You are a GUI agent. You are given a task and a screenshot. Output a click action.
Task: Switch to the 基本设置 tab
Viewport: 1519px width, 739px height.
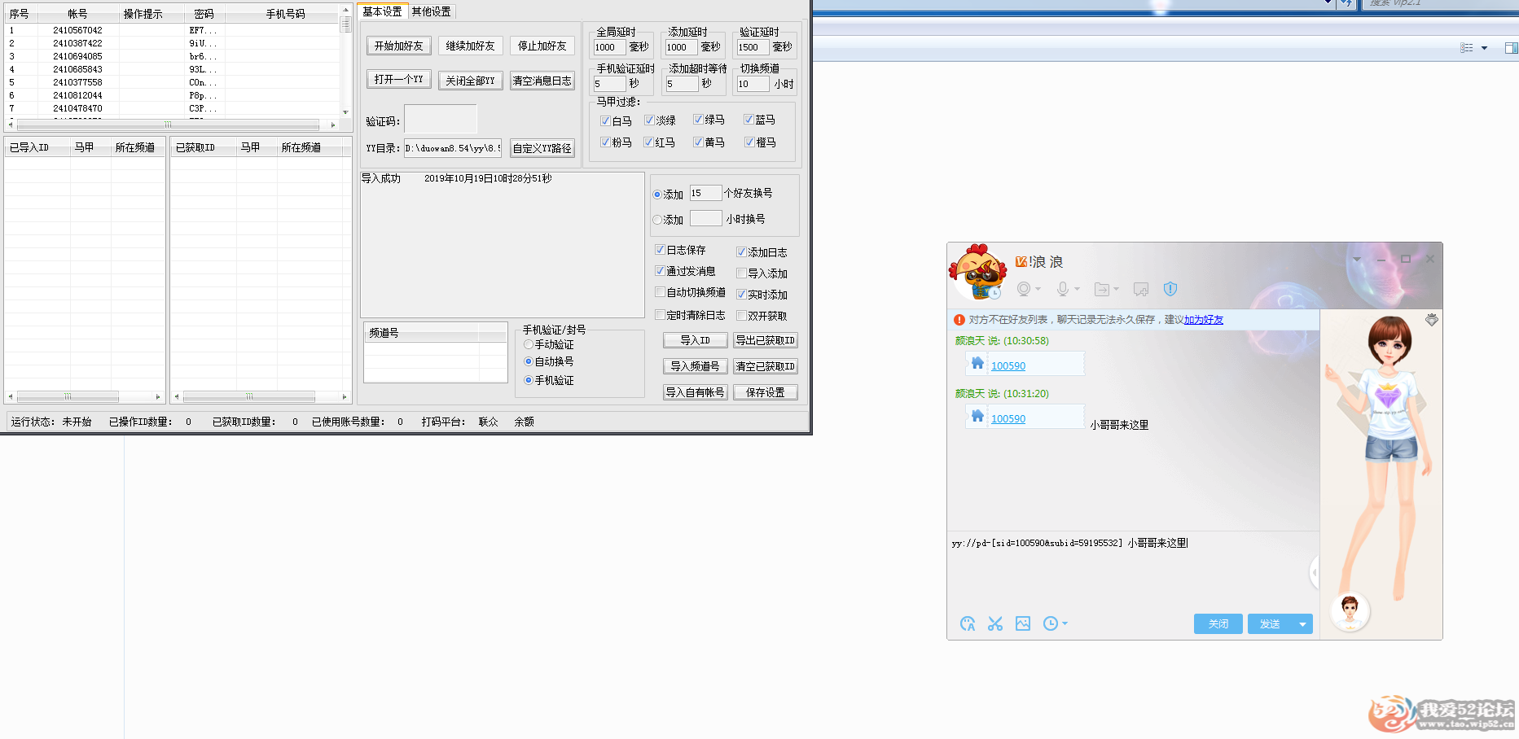coord(382,11)
